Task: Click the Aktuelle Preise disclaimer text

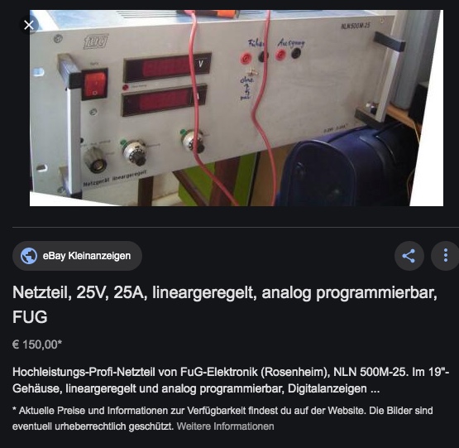Action: (222, 418)
